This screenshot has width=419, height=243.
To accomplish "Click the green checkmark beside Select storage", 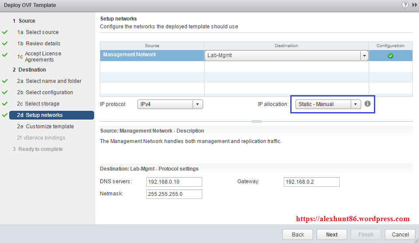I will point(5,104).
